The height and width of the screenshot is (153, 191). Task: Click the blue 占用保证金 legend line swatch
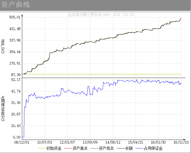click(139, 148)
